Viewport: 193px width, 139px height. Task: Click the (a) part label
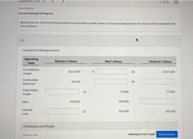[22, 40]
